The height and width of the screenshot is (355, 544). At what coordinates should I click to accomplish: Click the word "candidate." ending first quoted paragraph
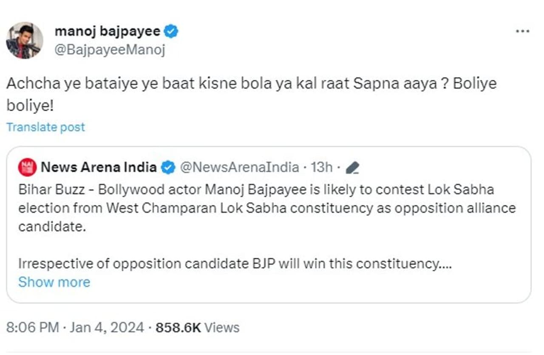[x=52, y=226]
